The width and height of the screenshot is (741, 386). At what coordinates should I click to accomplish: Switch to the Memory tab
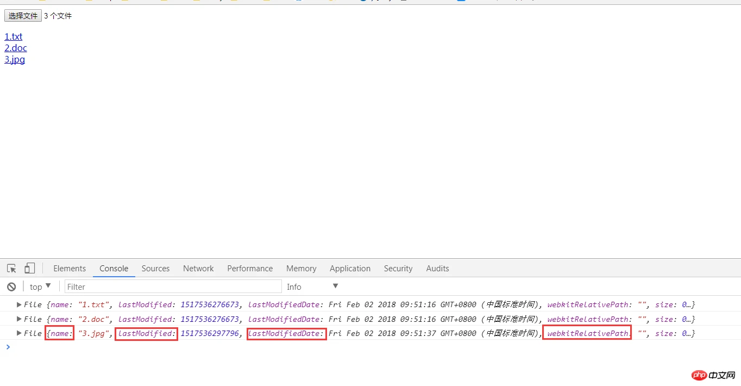[x=302, y=269]
